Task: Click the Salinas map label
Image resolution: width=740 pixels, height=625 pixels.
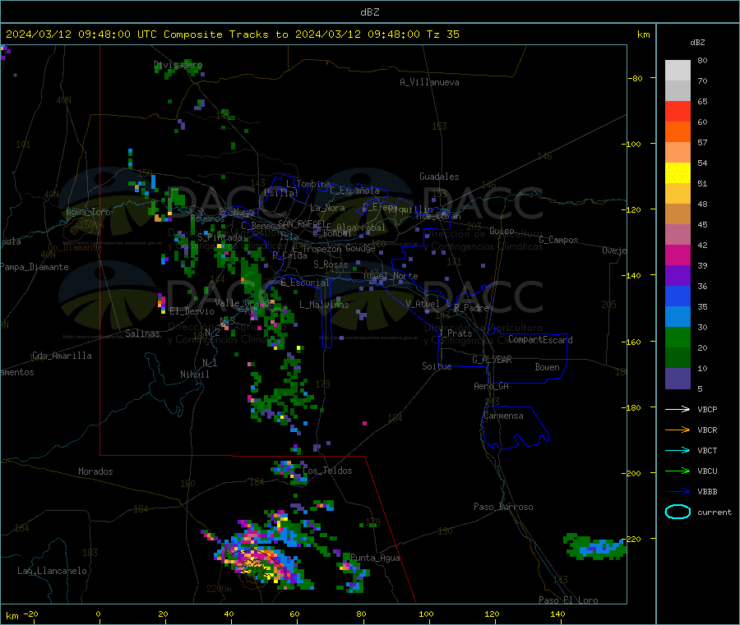Action: [x=142, y=333]
